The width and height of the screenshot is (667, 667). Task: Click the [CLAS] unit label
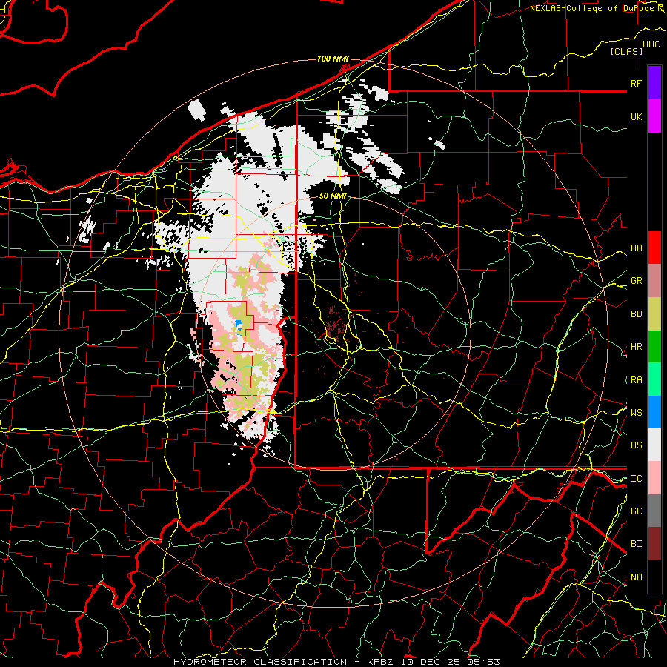click(x=626, y=51)
